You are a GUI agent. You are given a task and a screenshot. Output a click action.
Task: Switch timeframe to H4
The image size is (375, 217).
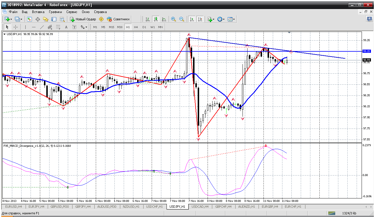pyautogui.click(x=136, y=27)
